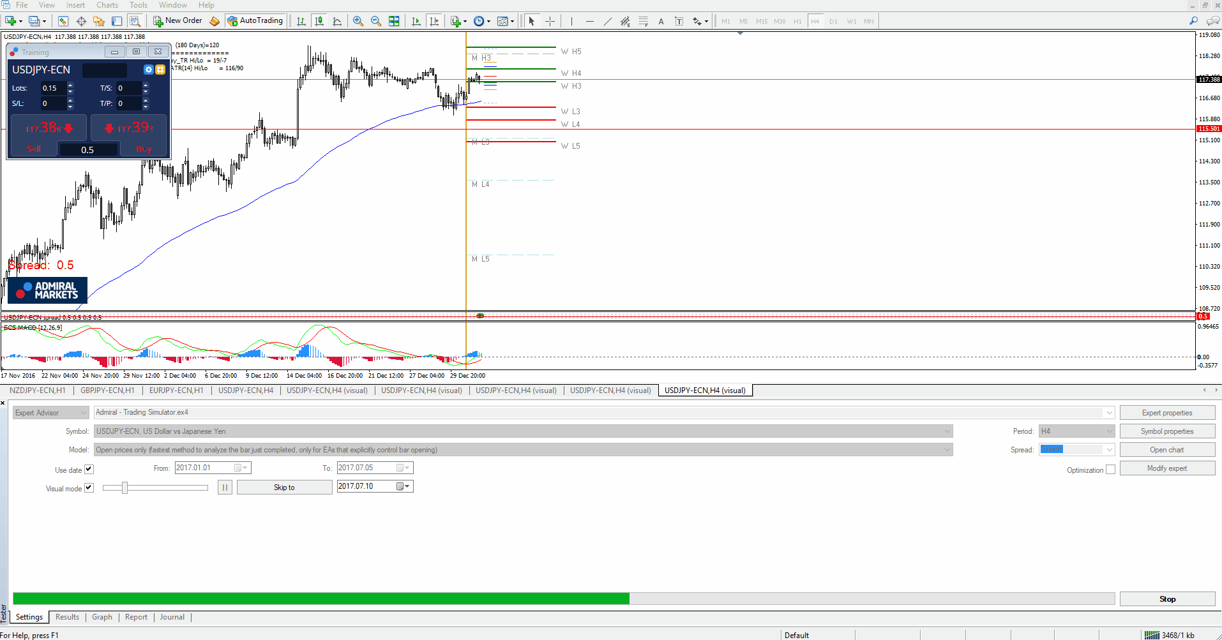This screenshot has height=640, width=1222.
Task: Switch chart to candlesticks view
Action: click(x=319, y=21)
